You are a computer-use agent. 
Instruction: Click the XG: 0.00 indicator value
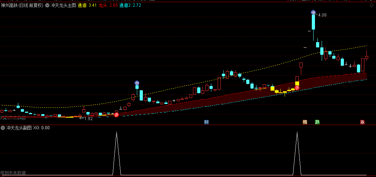[42, 128]
